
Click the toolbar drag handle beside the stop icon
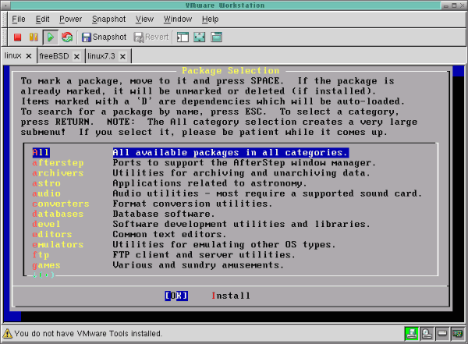5,37
